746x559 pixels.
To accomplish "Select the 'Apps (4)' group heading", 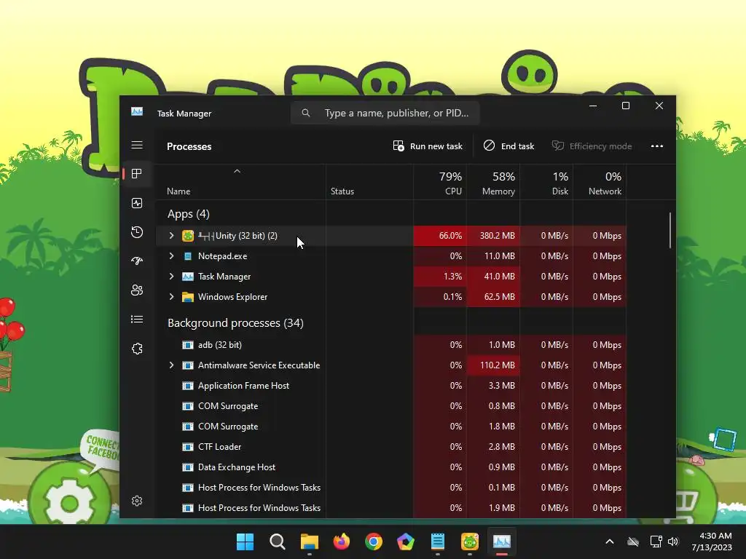I will tap(189, 214).
